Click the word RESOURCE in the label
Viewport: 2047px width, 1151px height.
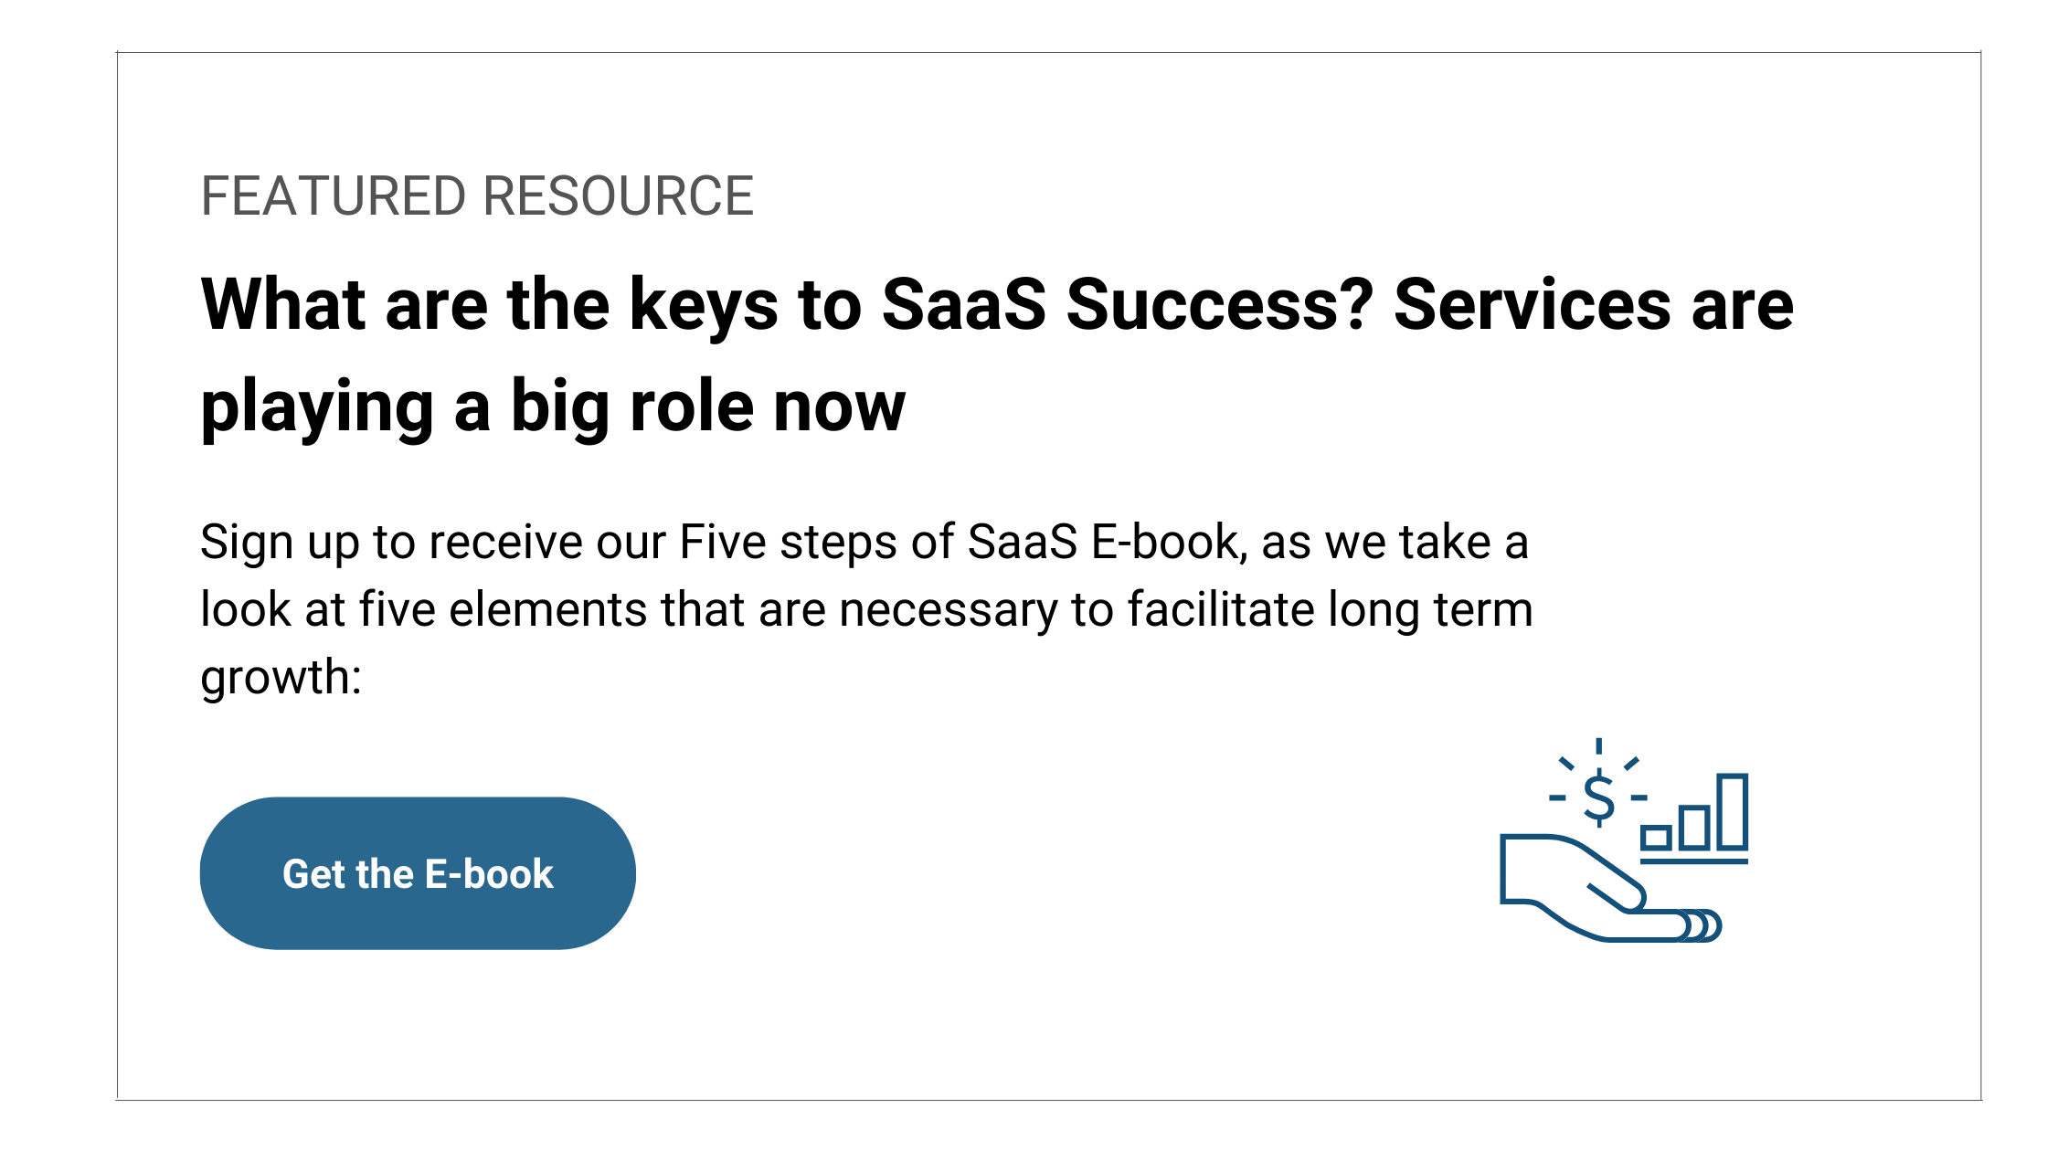(x=618, y=196)
